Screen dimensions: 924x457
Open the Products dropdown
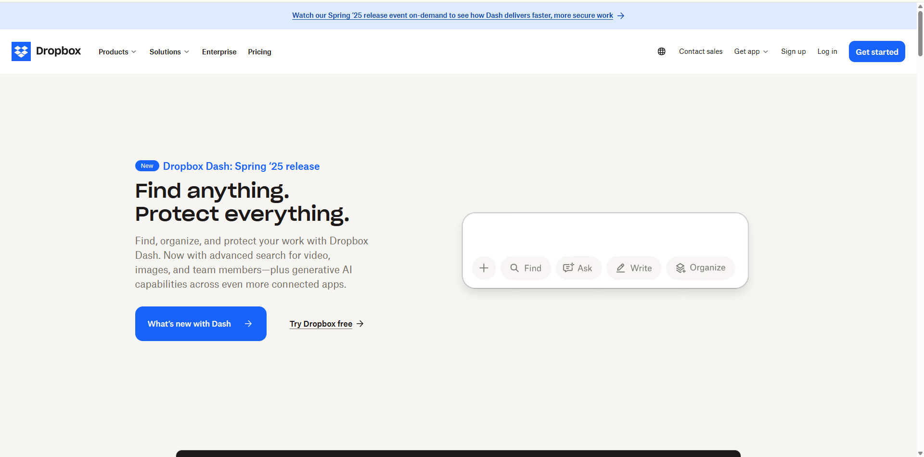(117, 51)
